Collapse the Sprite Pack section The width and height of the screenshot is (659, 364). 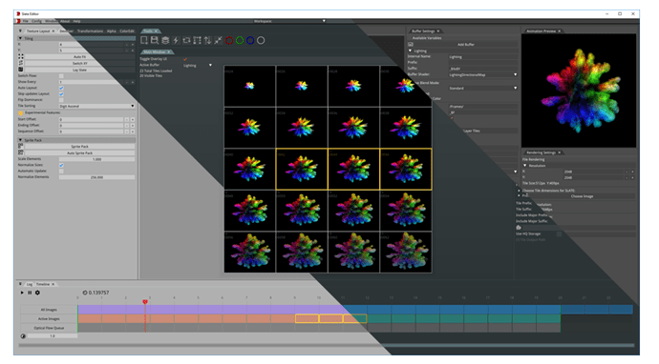[x=20, y=140]
